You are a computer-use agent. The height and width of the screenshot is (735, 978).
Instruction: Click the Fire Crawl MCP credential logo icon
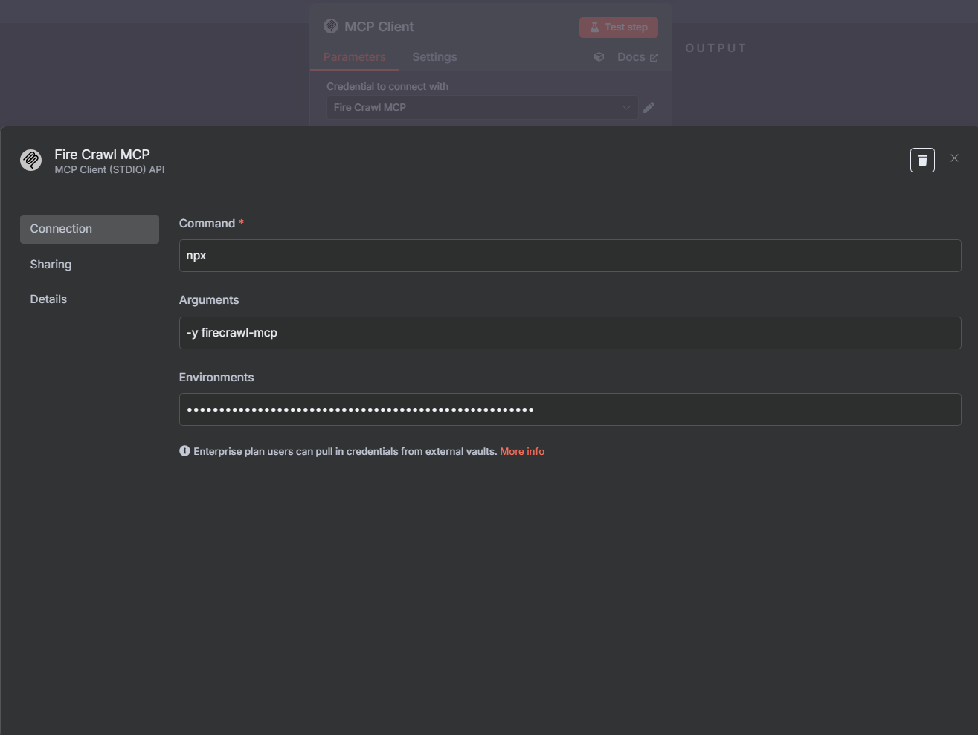point(30,160)
